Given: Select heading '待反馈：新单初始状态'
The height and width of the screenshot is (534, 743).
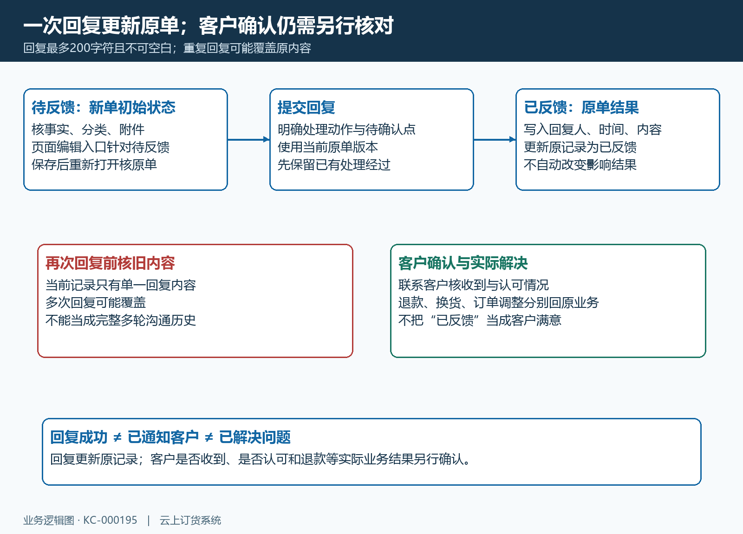Looking at the screenshot, I should click(x=104, y=107).
